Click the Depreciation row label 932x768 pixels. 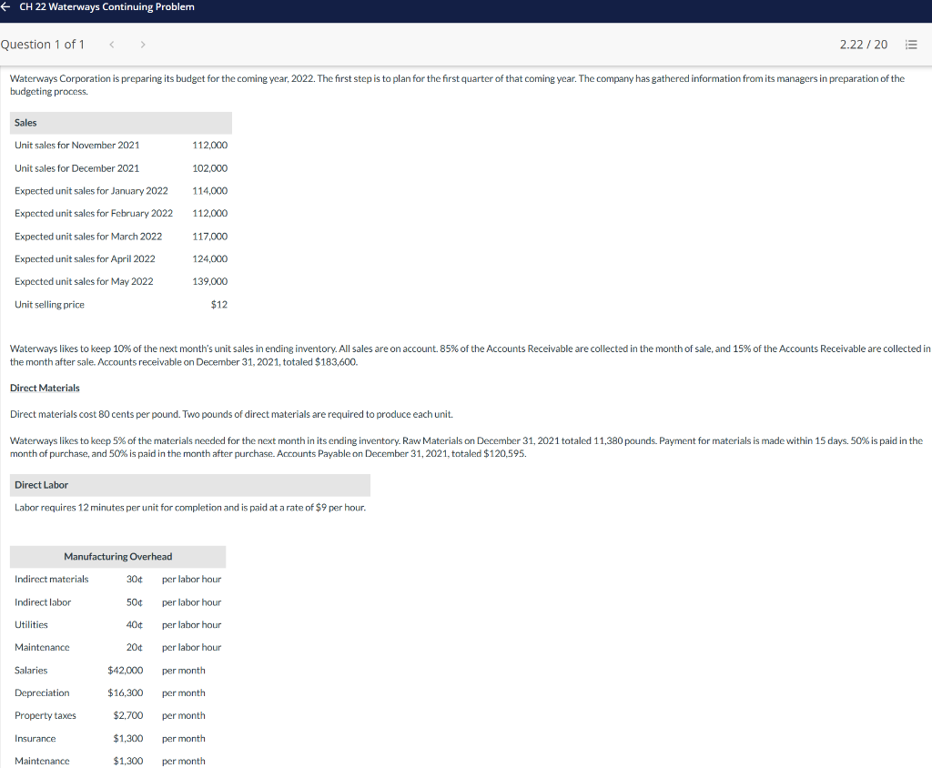click(x=42, y=693)
